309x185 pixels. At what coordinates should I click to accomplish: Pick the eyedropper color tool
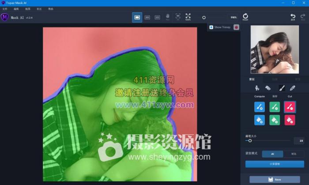292,88
